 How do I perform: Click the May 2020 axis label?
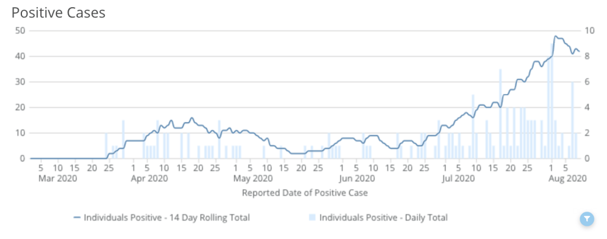click(252, 178)
